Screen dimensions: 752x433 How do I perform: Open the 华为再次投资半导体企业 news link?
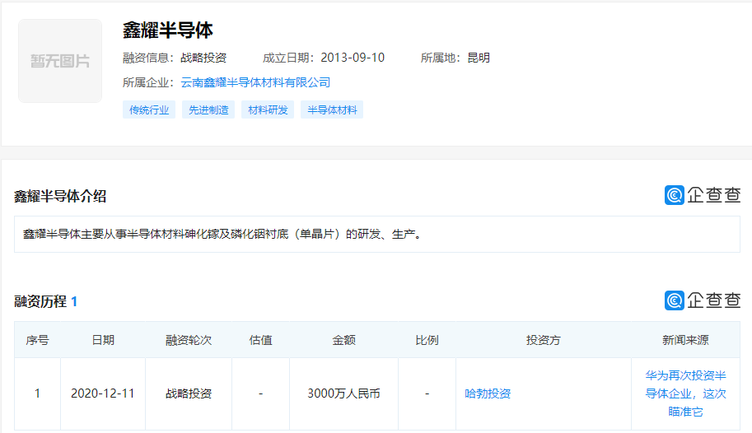tap(685, 393)
